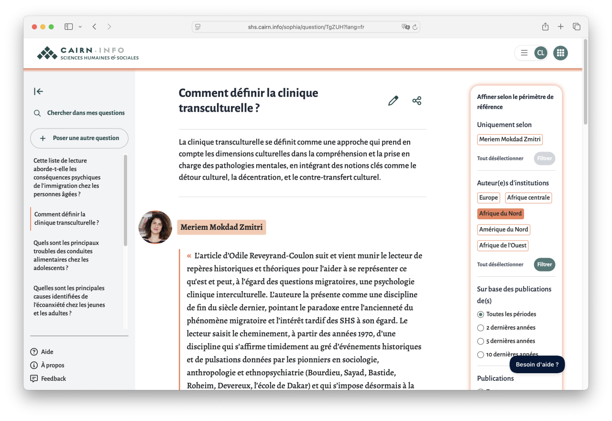Open the share icon next to the title
Viewport: 612px width, 421px height.
[x=416, y=100]
